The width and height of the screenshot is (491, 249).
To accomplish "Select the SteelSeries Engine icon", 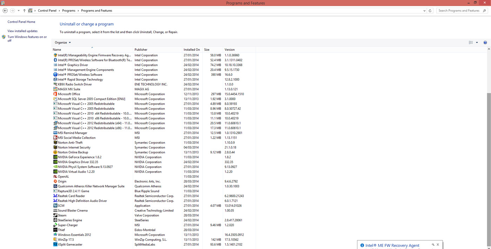I will coord(55,220).
